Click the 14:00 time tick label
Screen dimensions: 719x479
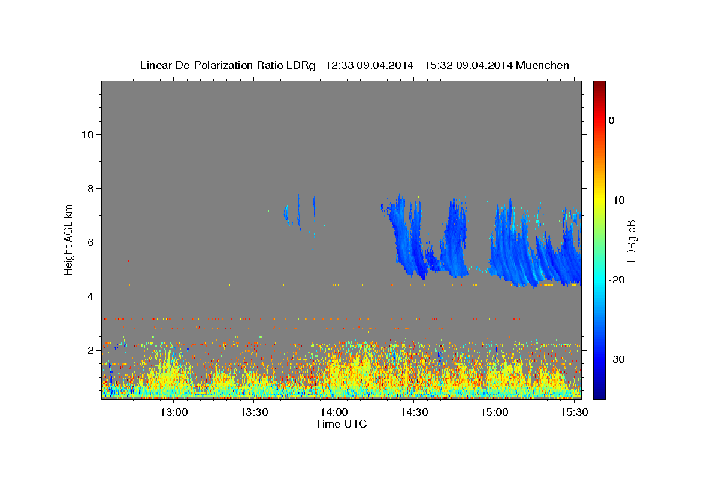[334, 413]
